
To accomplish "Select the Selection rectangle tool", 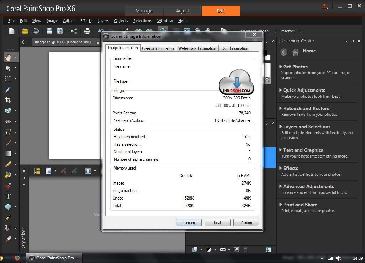I will pos(8,79).
